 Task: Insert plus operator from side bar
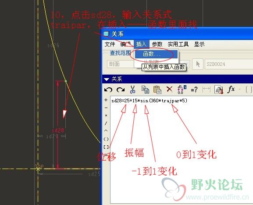[106, 100]
